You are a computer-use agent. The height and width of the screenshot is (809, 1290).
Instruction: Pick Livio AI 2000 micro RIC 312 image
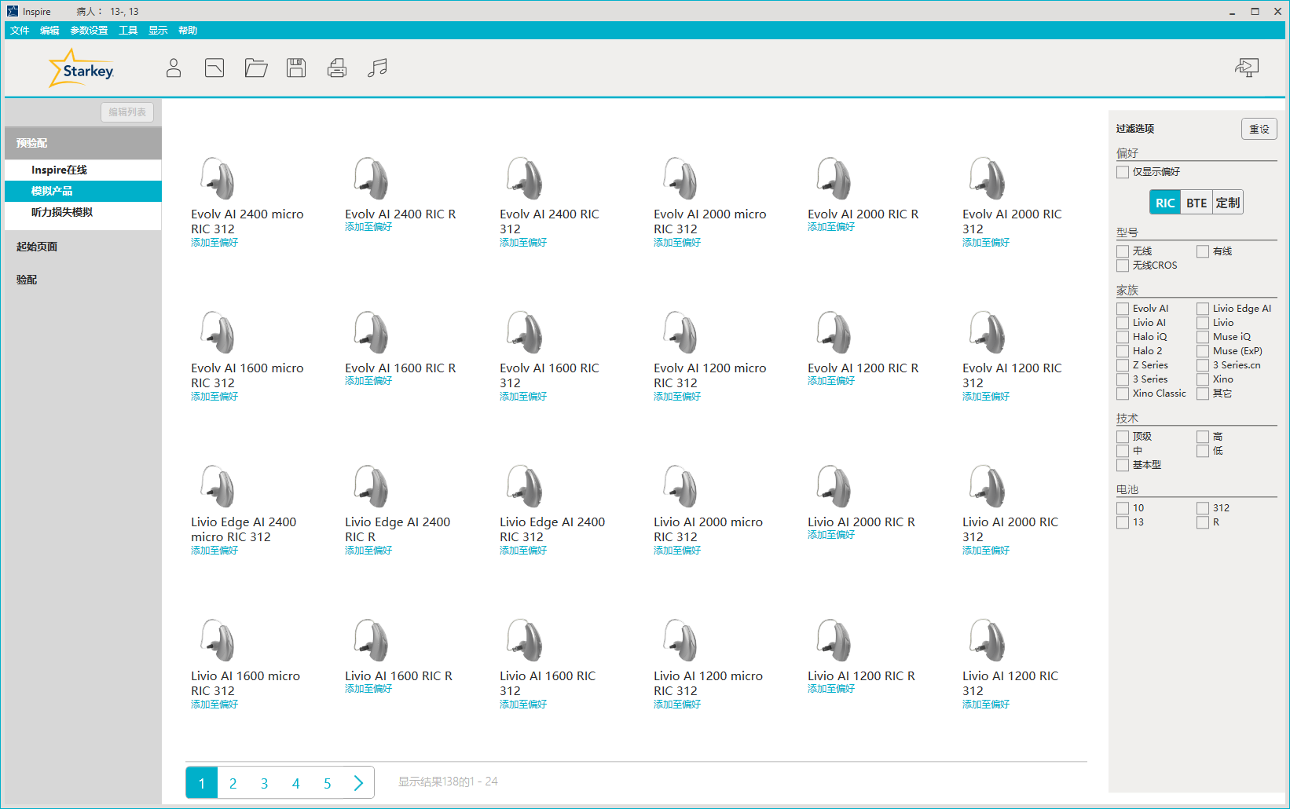[680, 486]
